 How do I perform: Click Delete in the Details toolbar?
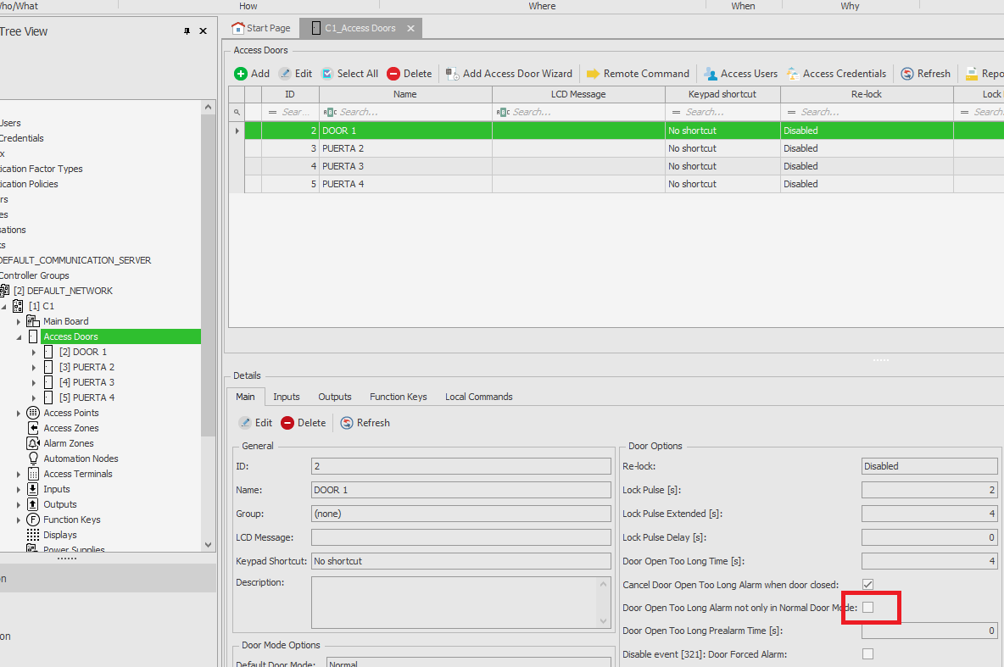pos(304,423)
